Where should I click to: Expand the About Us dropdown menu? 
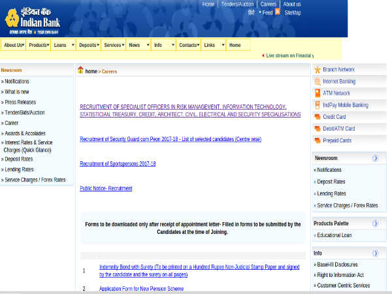[14, 45]
